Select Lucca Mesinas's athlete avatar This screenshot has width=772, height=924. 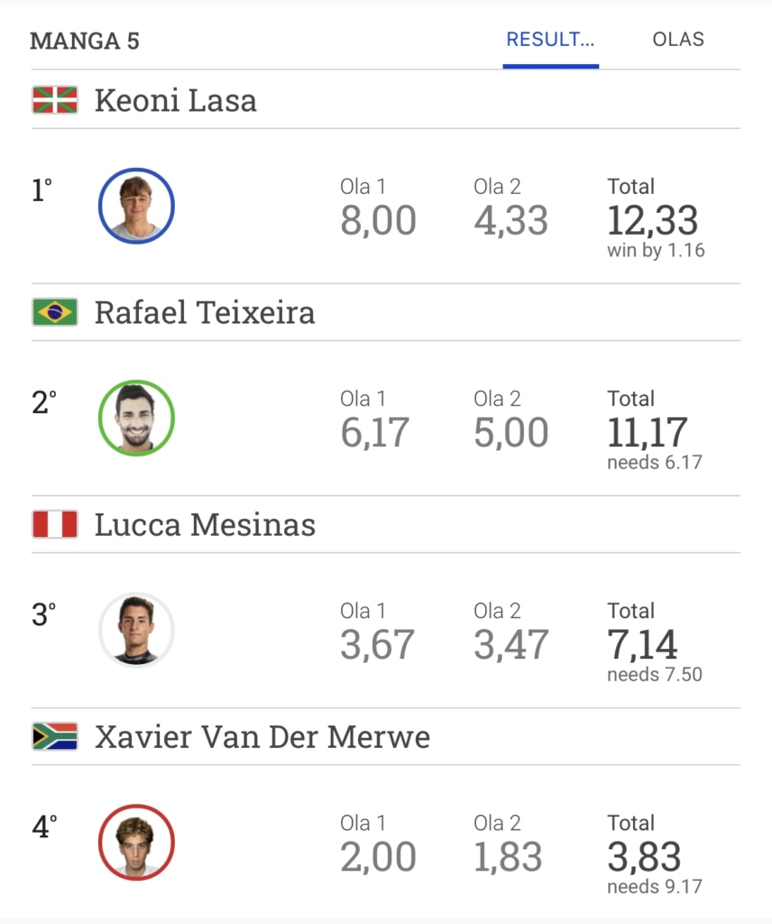coord(136,630)
